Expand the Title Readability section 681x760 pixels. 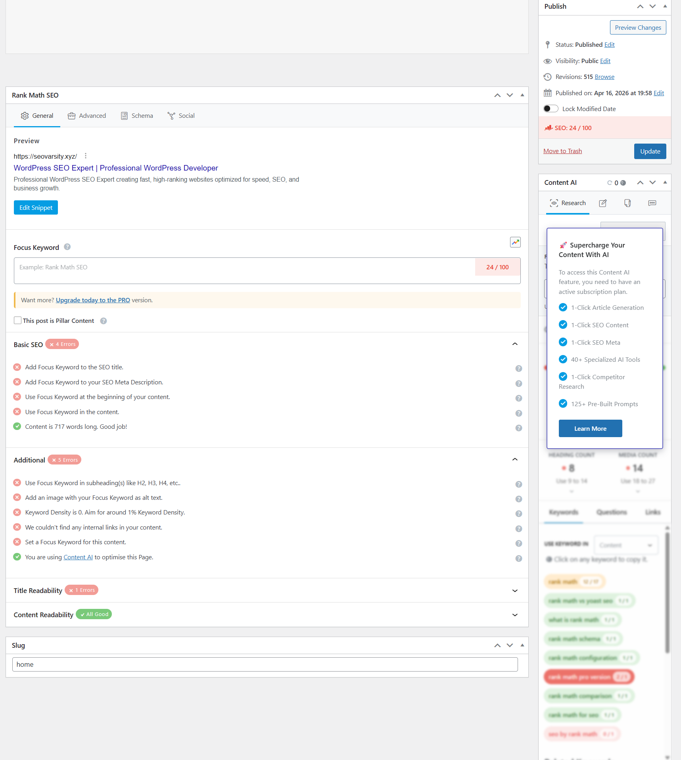point(515,591)
